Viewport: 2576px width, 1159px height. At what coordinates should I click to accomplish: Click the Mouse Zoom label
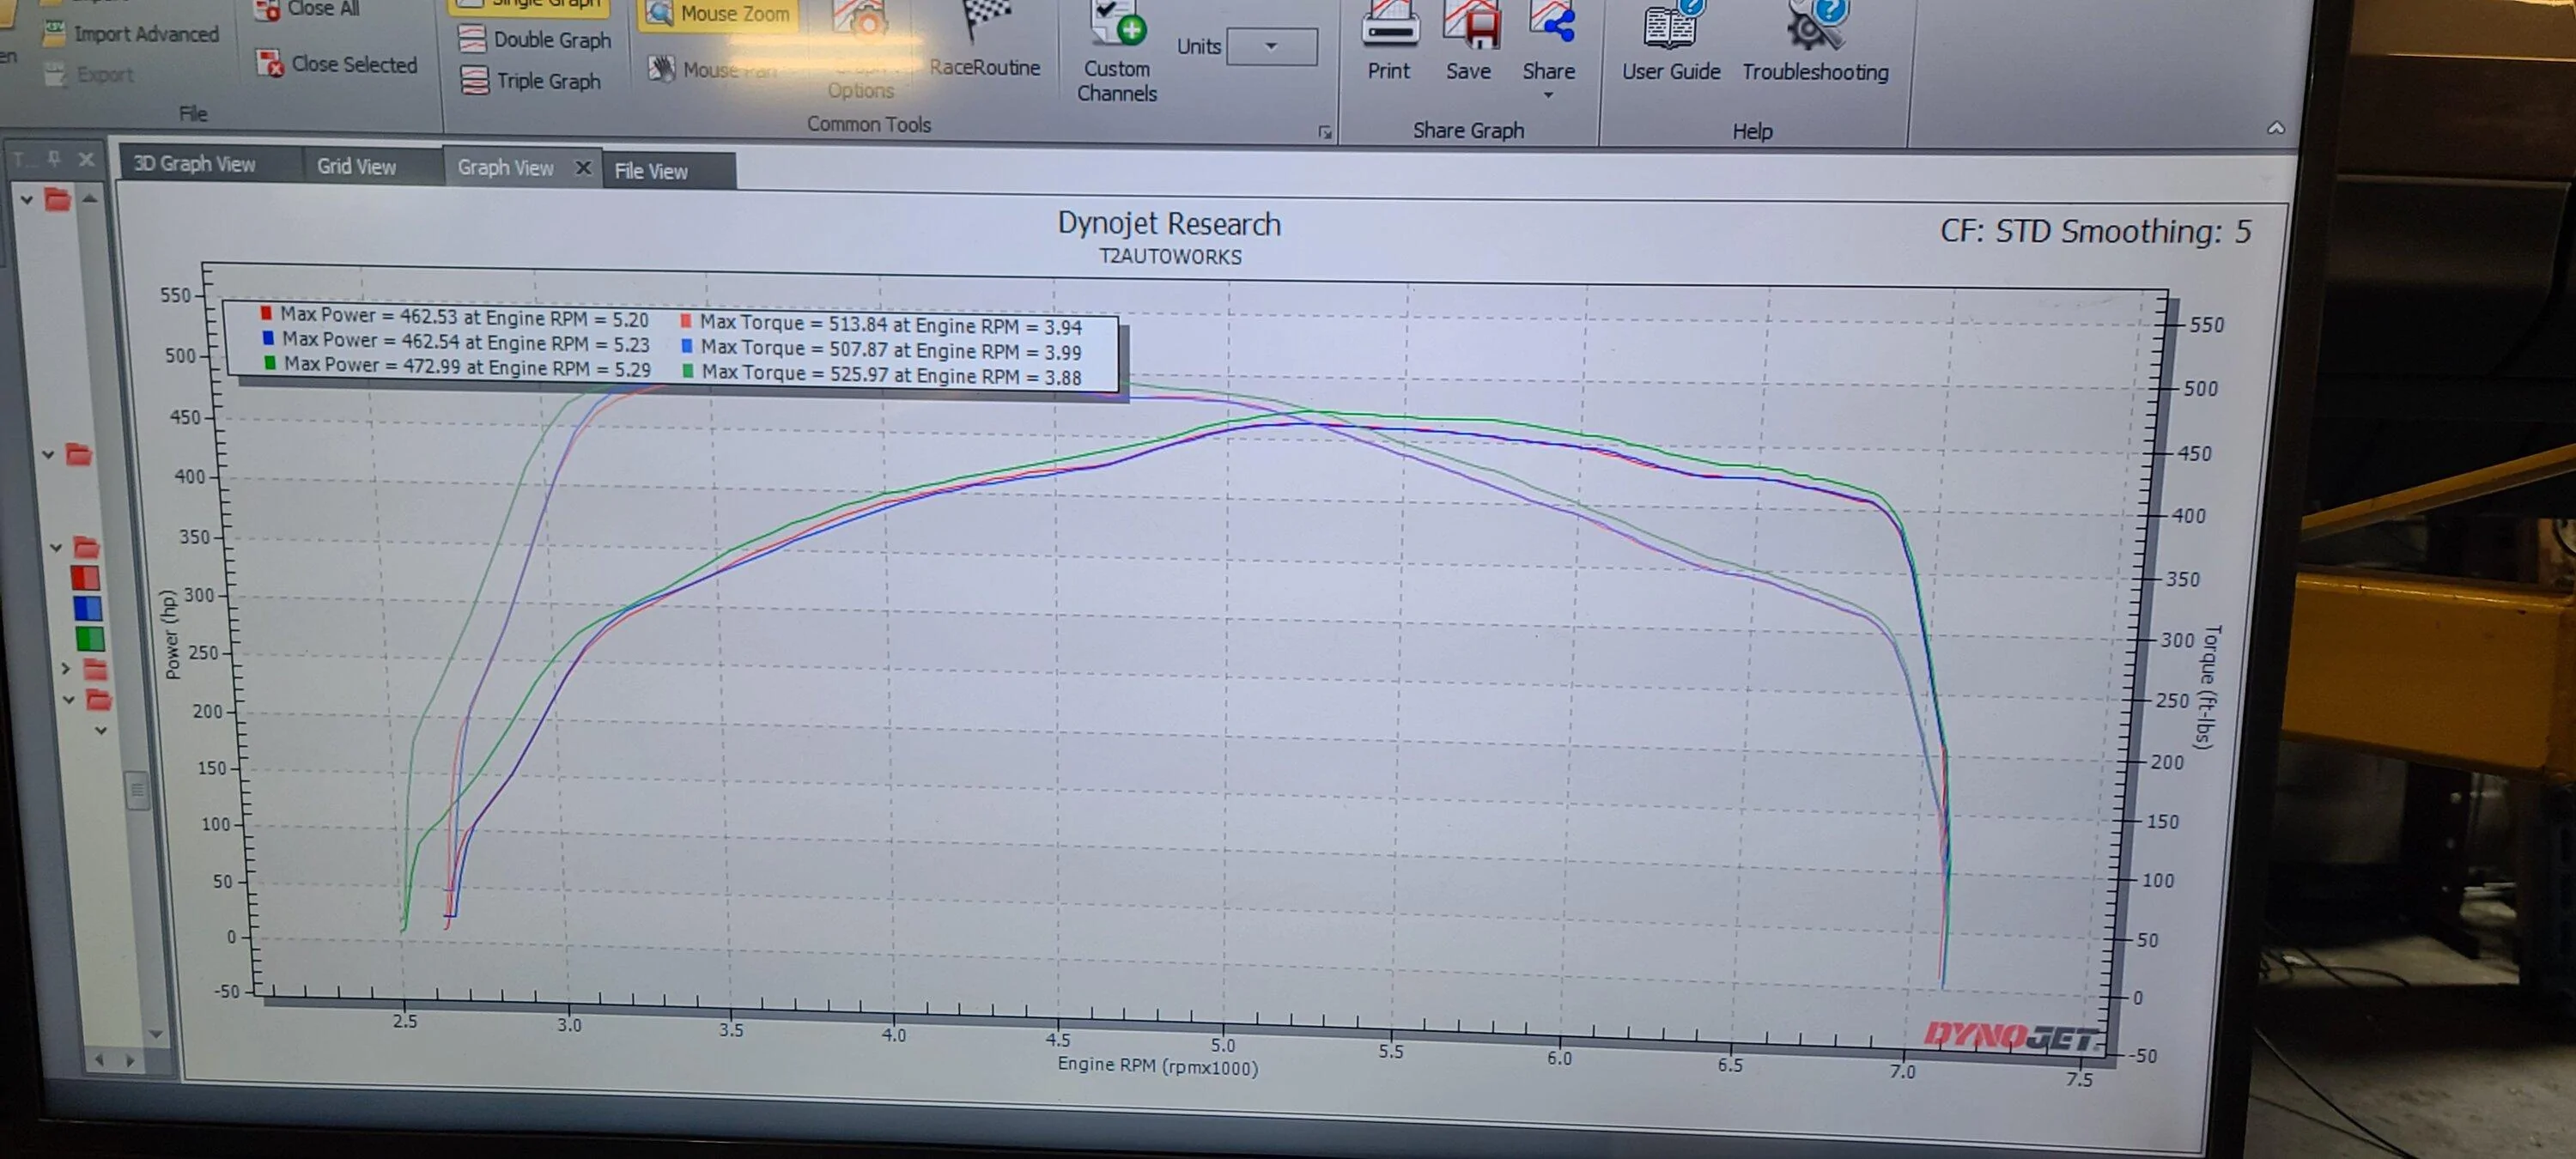click(x=735, y=14)
